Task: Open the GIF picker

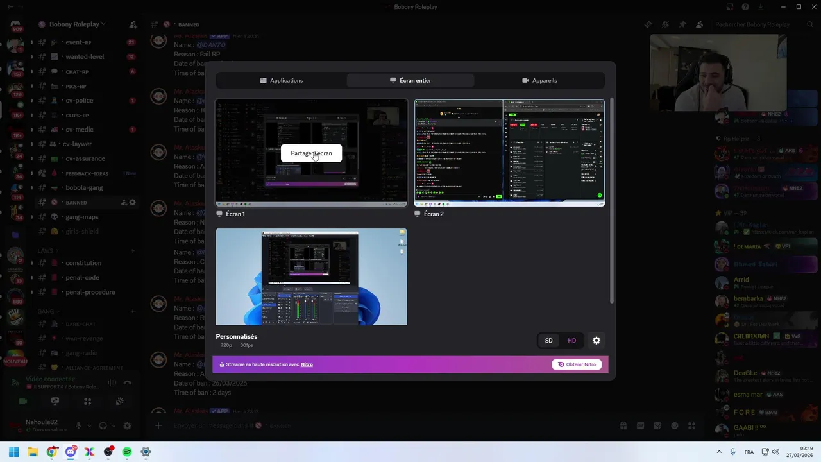Action: [x=640, y=425]
